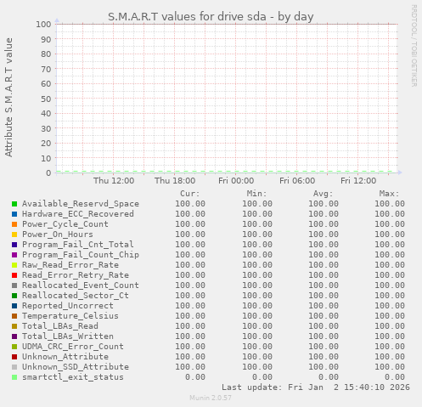Click the 50 tick on Y axis
Screen dimensions: 422x407
pos(46,99)
